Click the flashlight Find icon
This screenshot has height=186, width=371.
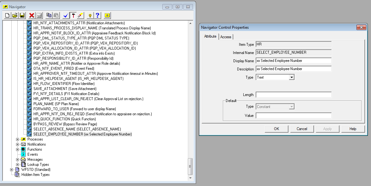click(x=80, y=15)
